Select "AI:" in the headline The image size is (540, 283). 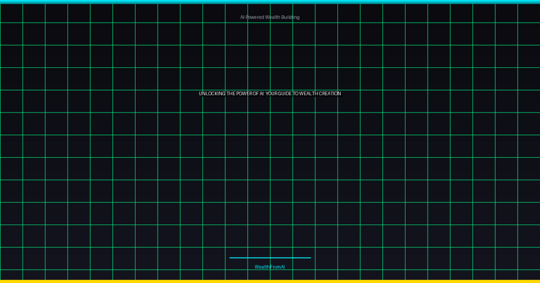(262, 94)
